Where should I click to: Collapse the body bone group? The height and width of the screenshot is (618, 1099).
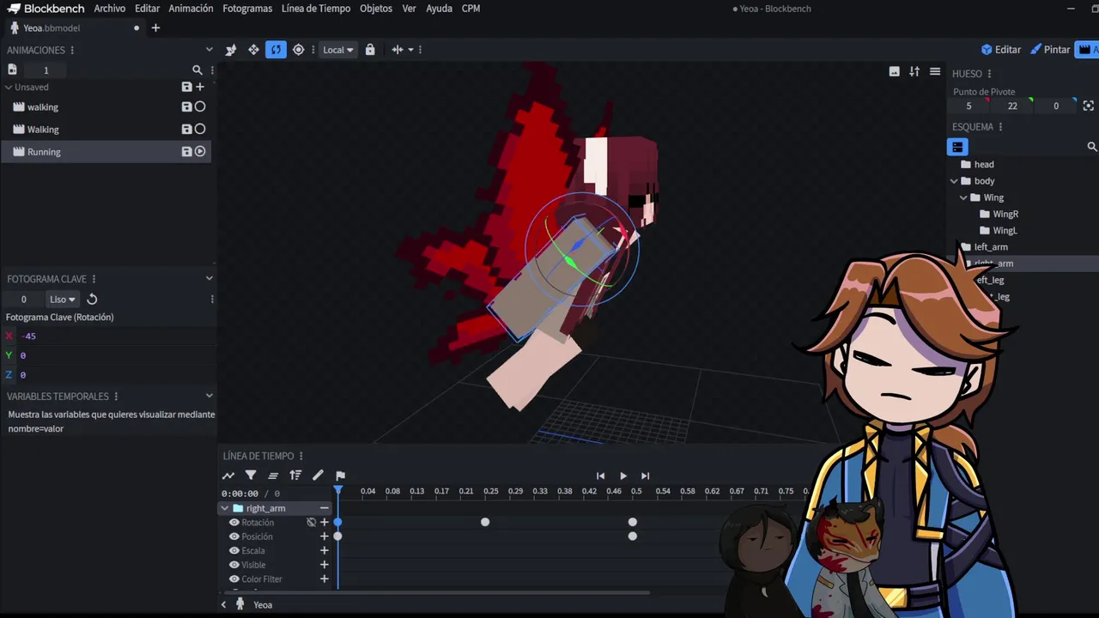tap(954, 181)
